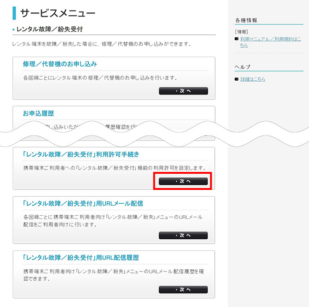Click 次へ under 修理／代替機のお申し込み
The height and width of the screenshot is (307, 309).
point(183,91)
